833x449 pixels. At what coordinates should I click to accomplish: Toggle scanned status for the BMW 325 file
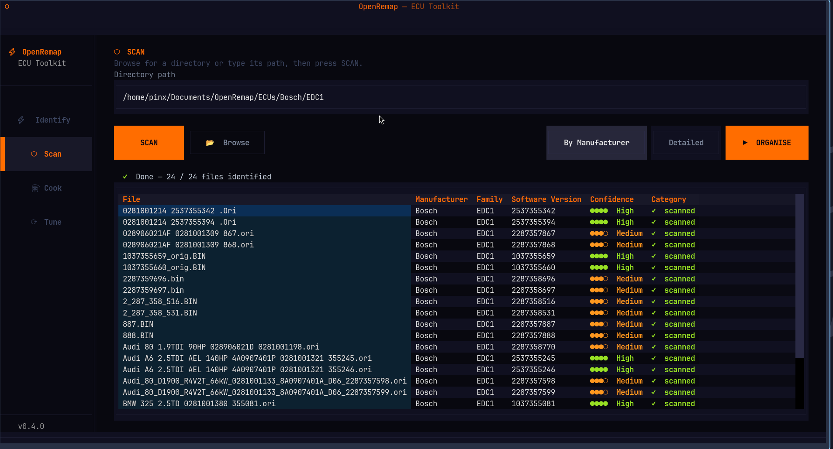point(654,404)
